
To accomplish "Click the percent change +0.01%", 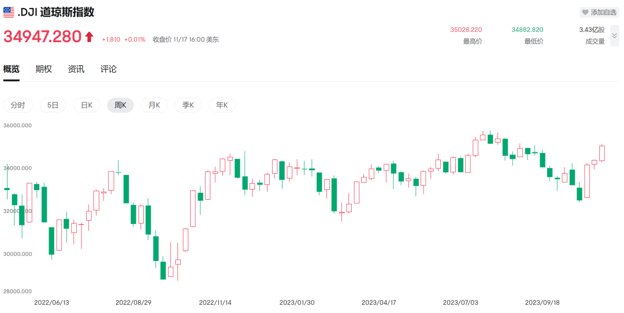I will [135, 39].
